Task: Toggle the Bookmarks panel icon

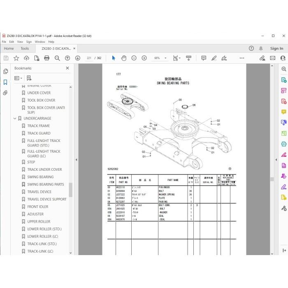Action: [5, 82]
